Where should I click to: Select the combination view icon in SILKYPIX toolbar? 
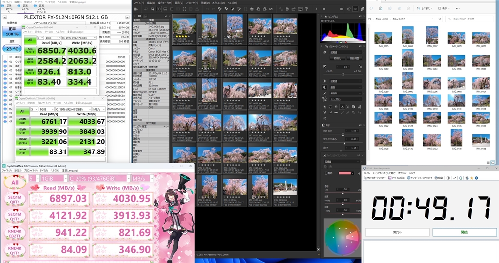(x=165, y=9)
